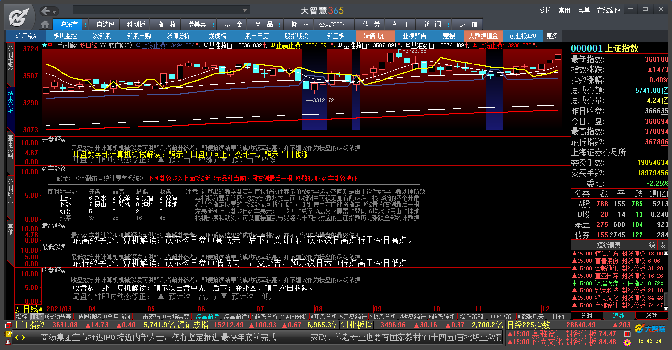Viewport: 672px width, 350px height.
Task: Switch to 分时成交 side tab
Action: [10, 196]
